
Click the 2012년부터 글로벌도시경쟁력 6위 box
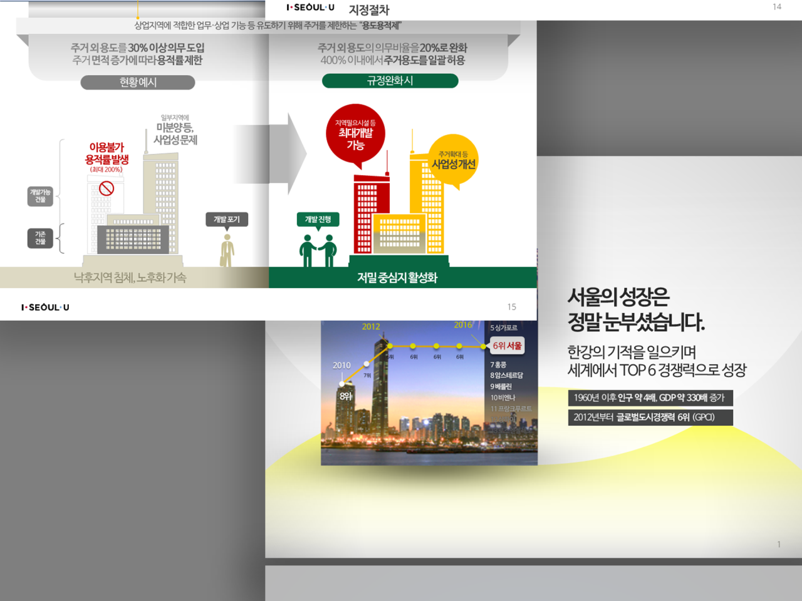(x=650, y=418)
